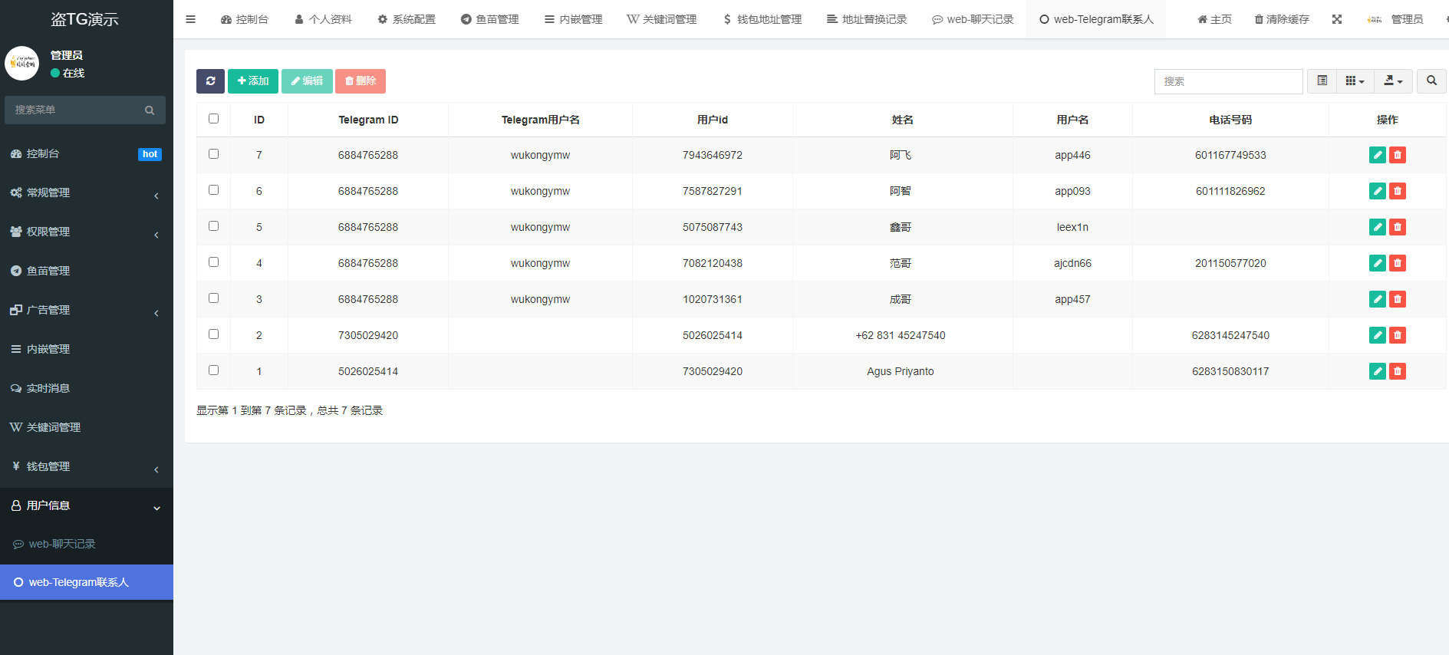The image size is (1449, 655).
Task: Select the checkbox for row ID 2
Action: pos(213,334)
